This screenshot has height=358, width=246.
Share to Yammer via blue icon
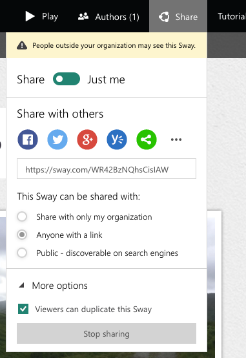(x=117, y=140)
